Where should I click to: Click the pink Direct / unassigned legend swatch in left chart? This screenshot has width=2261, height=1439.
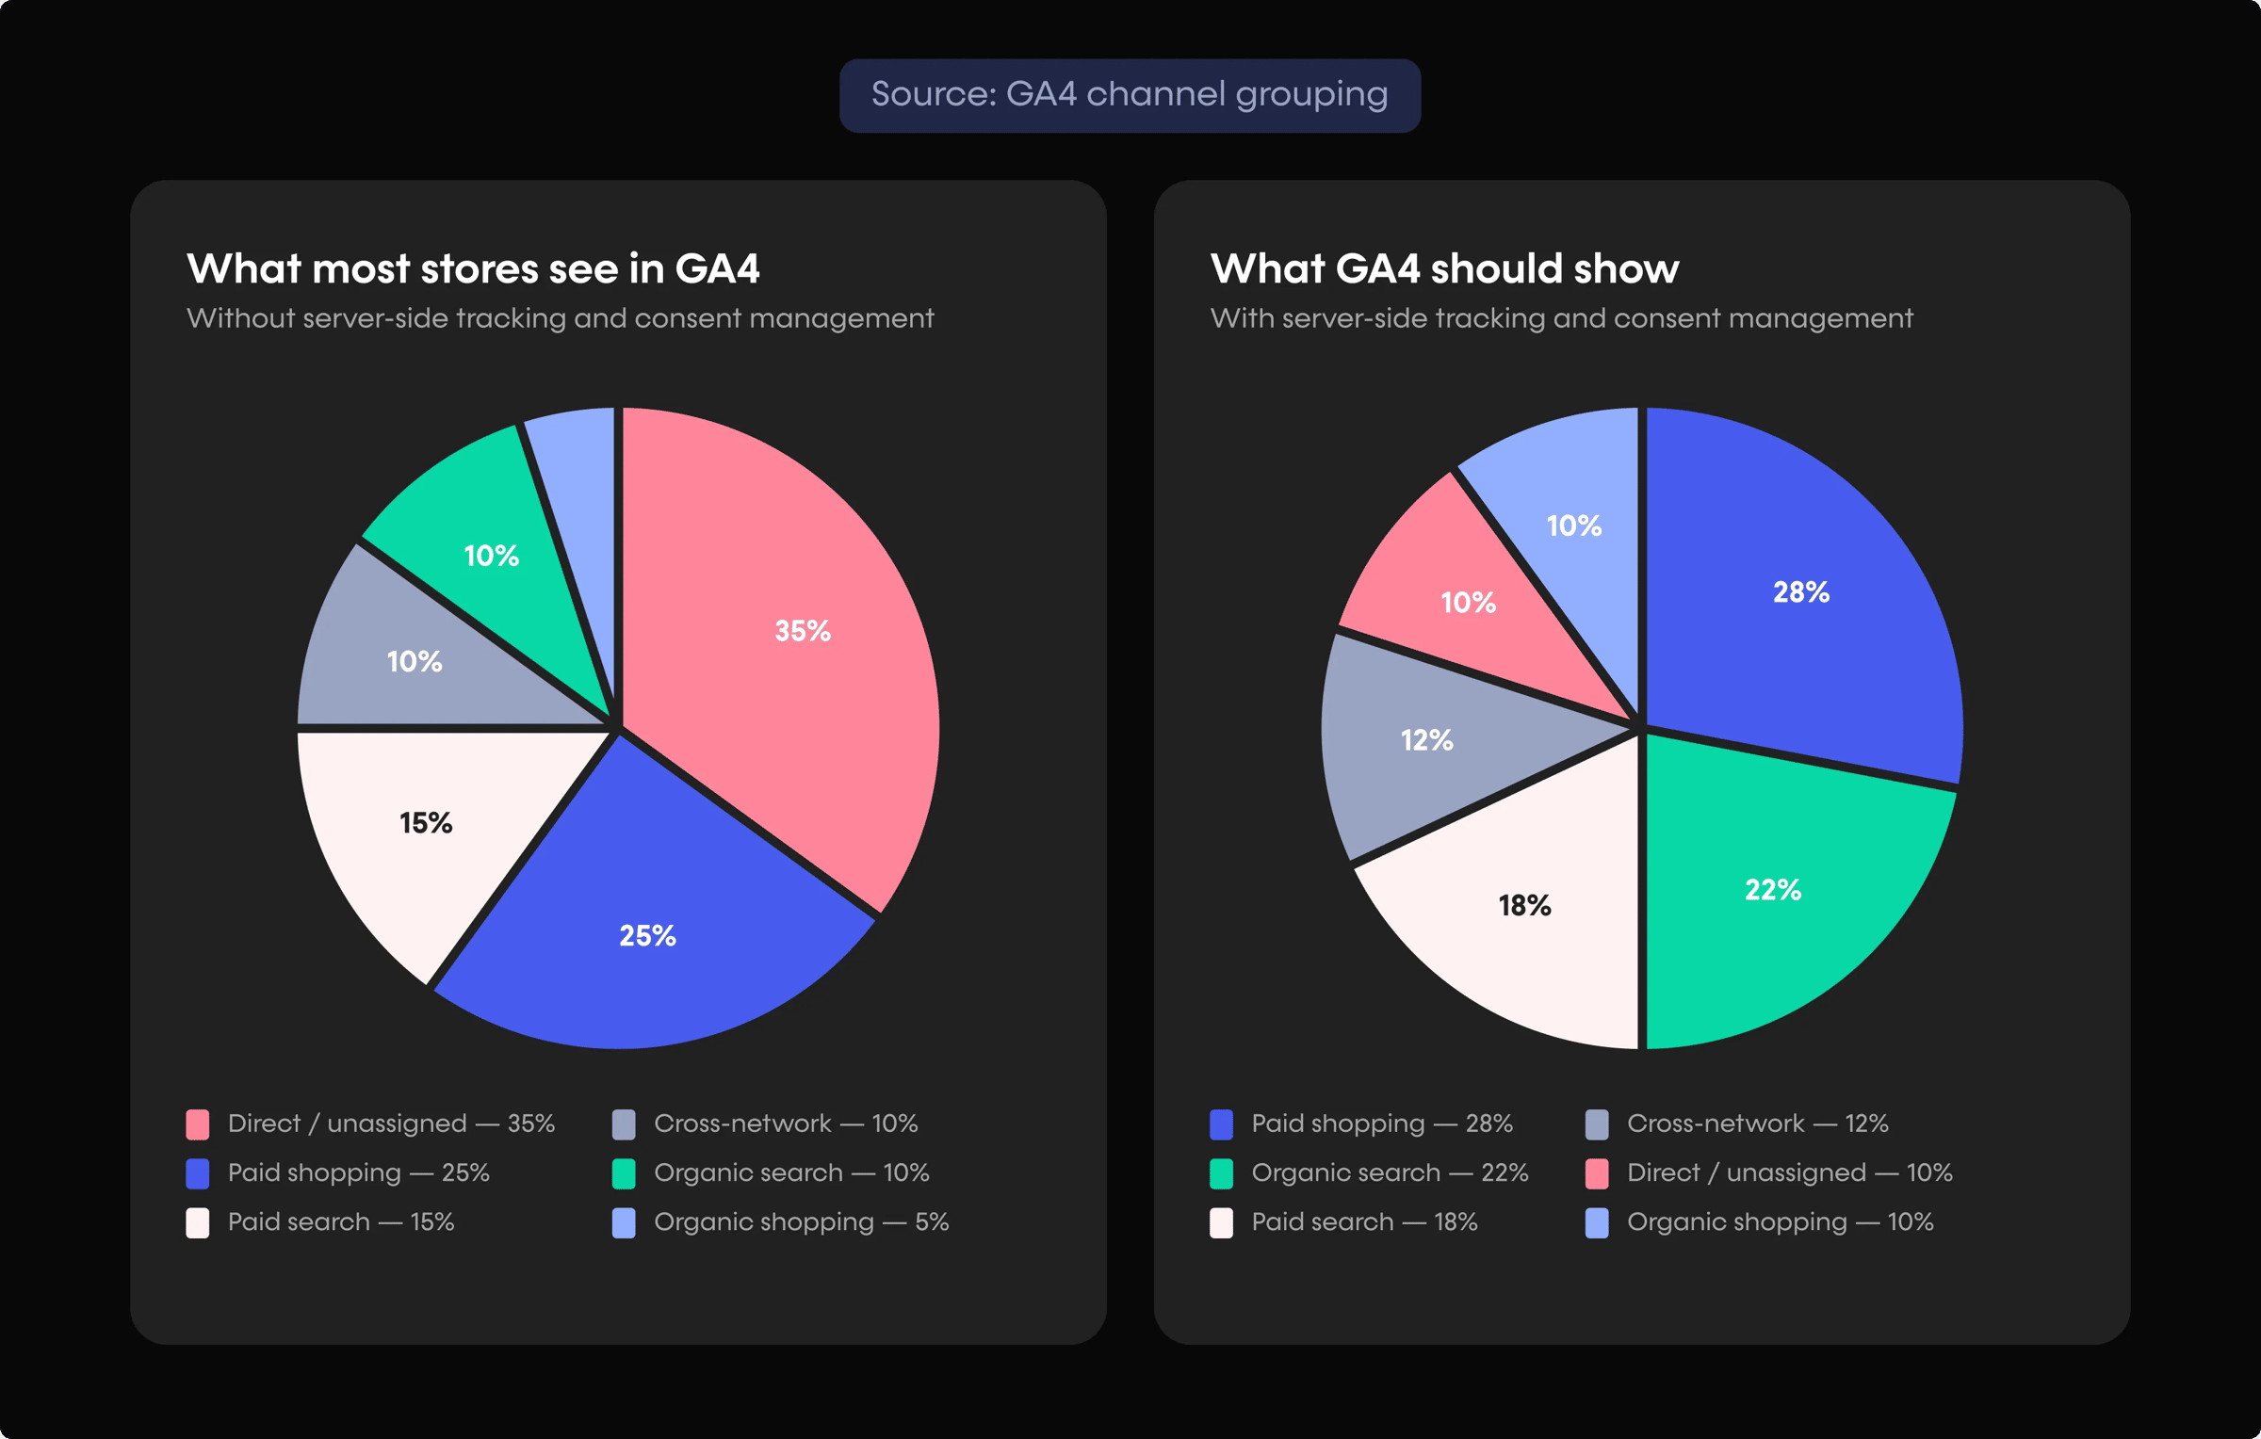pos(198,1124)
